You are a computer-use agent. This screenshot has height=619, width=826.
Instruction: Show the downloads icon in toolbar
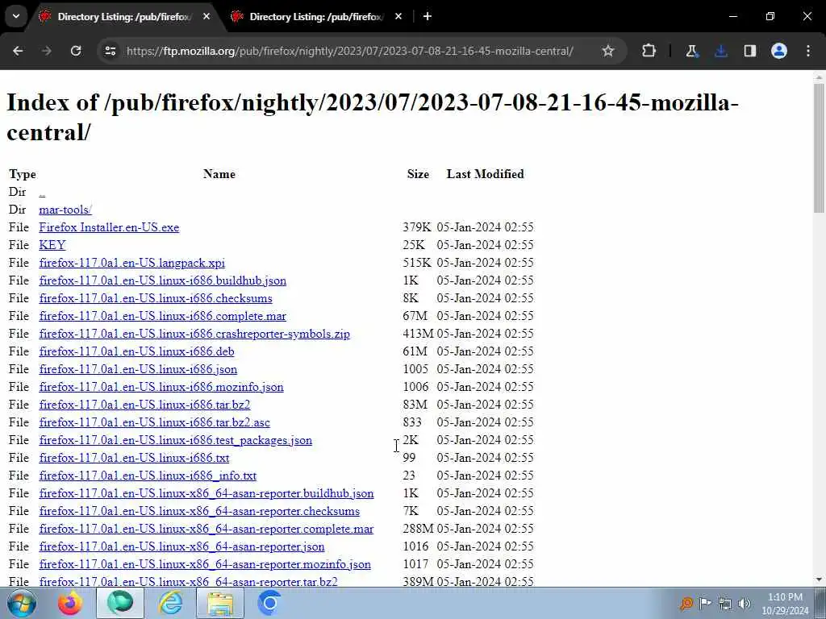(x=720, y=51)
